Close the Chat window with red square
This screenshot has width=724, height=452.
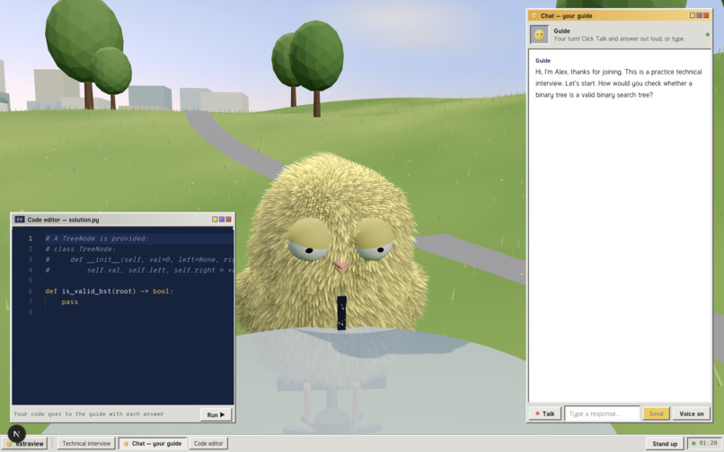[x=706, y=15]
